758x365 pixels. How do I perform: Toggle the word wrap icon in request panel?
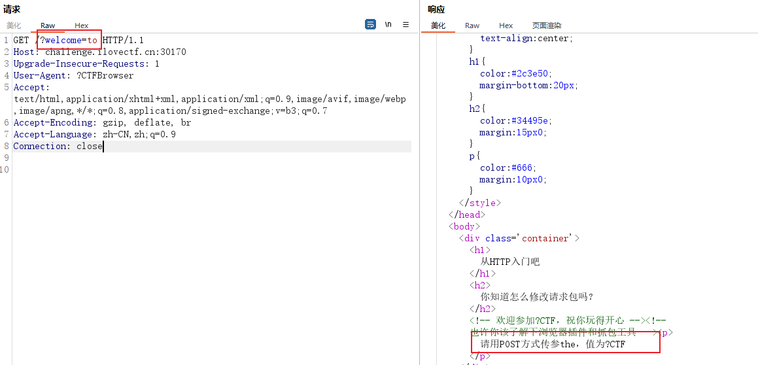[x=370, y=24]
